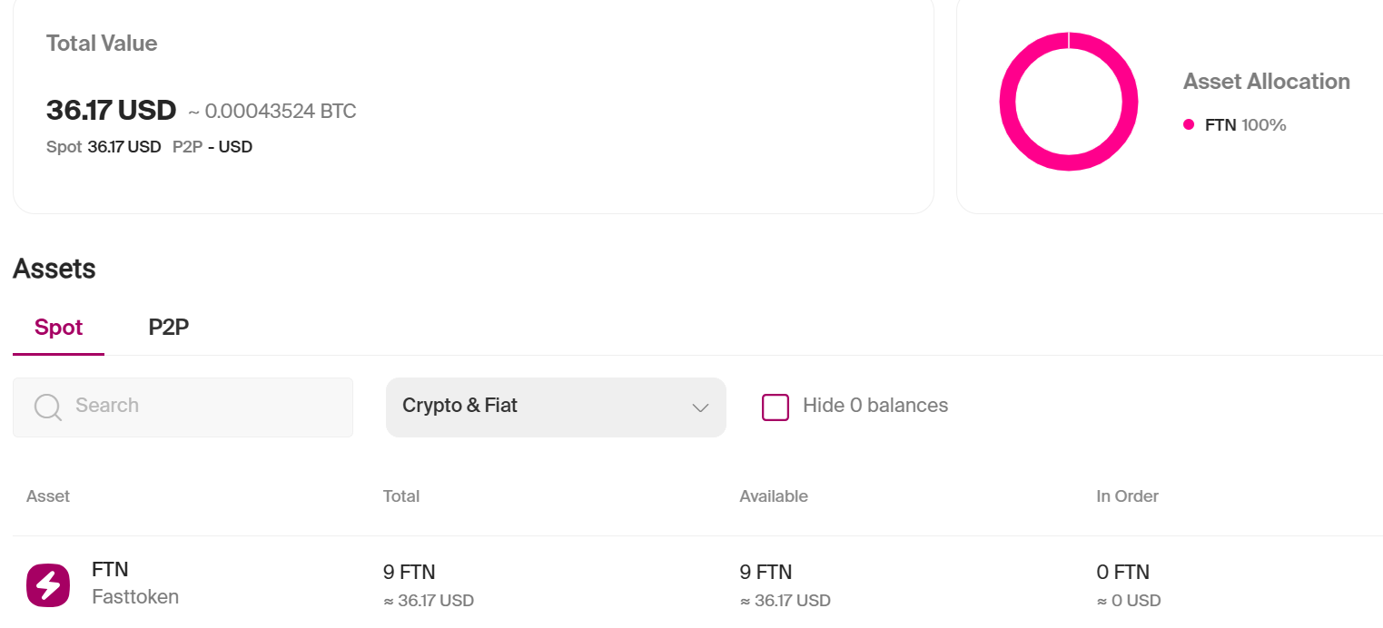This screenshot has height=628, width=1383.
Task: Click the Fasttoken lightning bolt icon
Action: coord(48,585)
